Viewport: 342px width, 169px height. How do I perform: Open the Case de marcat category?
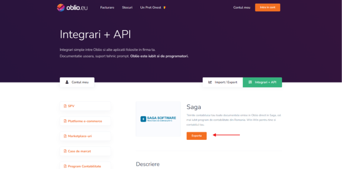tap(85, 151)
